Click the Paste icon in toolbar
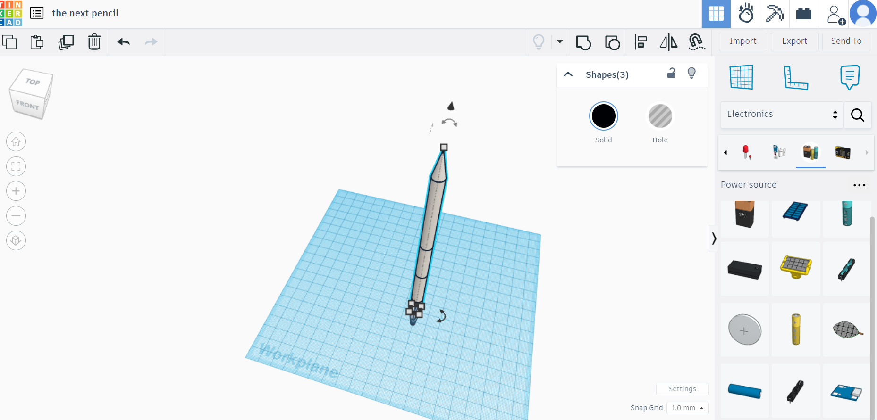The image size is (877, 420). (x=37, y=42)
